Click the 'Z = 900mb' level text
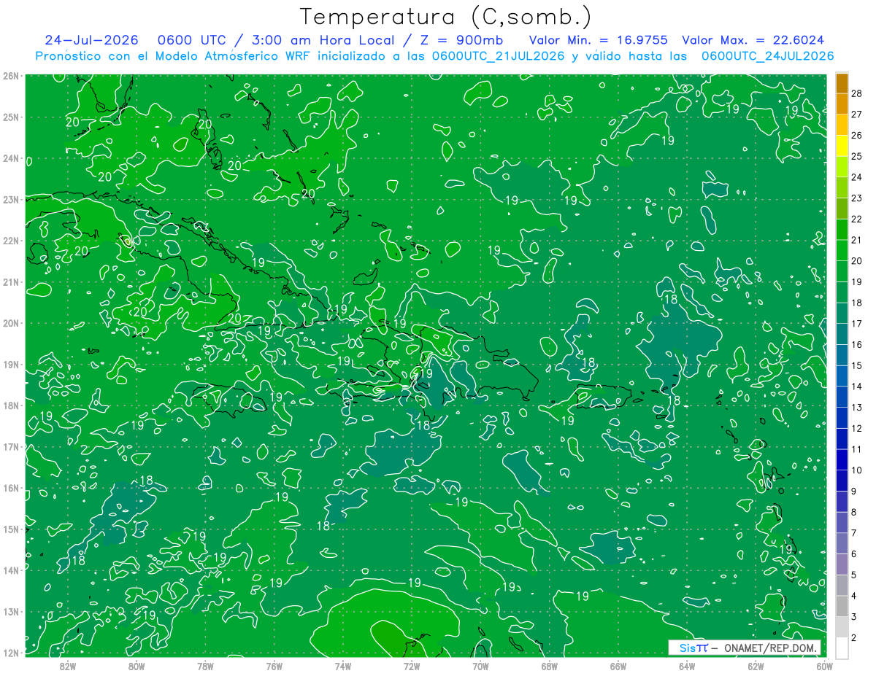This screenshot has height=676, width=876. (459, 40)
